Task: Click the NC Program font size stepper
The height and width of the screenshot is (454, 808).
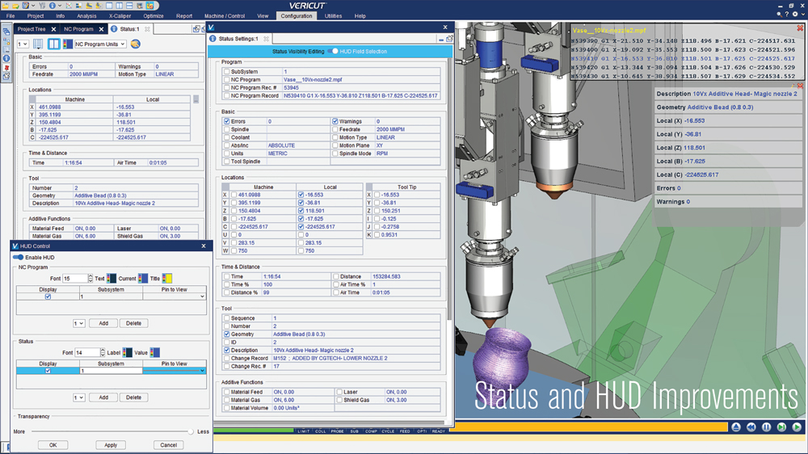Action: point(90,278)
